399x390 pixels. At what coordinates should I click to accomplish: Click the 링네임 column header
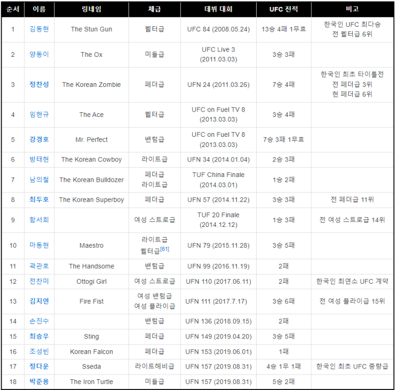point(91,9)
